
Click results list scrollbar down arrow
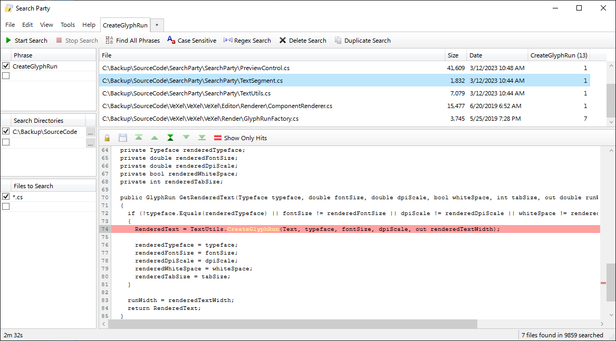[611, 122]
